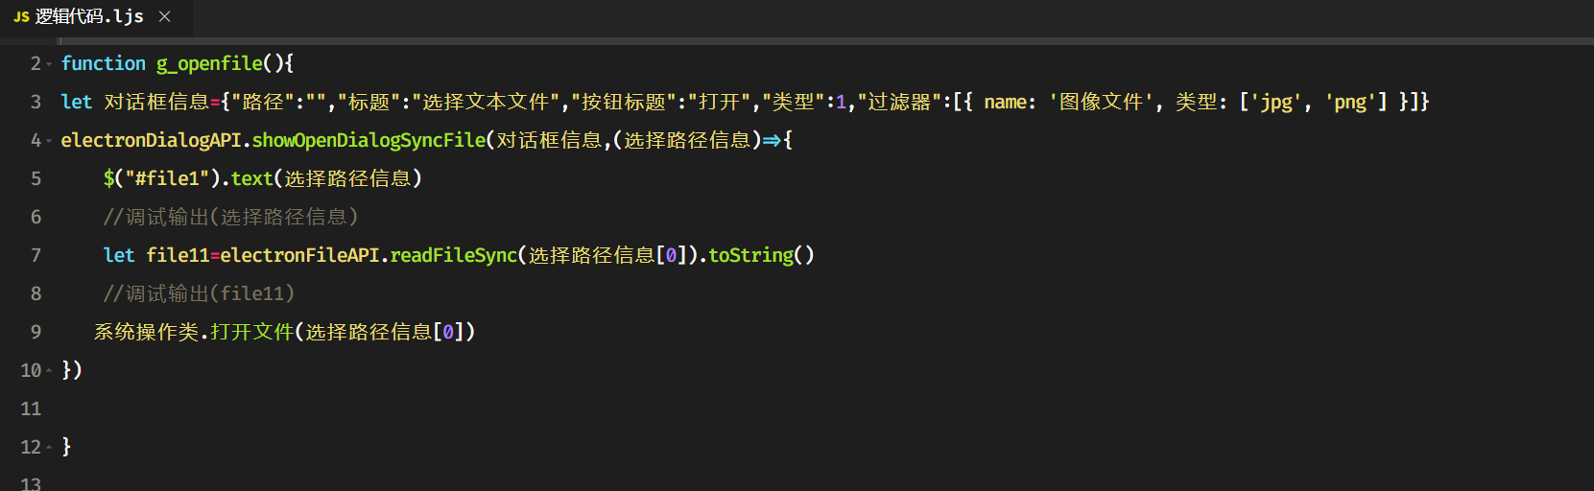
Task: Close the 逻辑代码.ljs tab
Action: pos(165,17)
